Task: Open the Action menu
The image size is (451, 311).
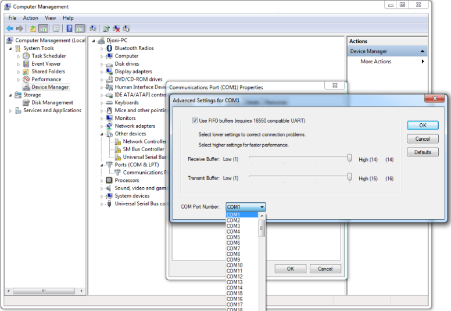Action: (30, 18)
